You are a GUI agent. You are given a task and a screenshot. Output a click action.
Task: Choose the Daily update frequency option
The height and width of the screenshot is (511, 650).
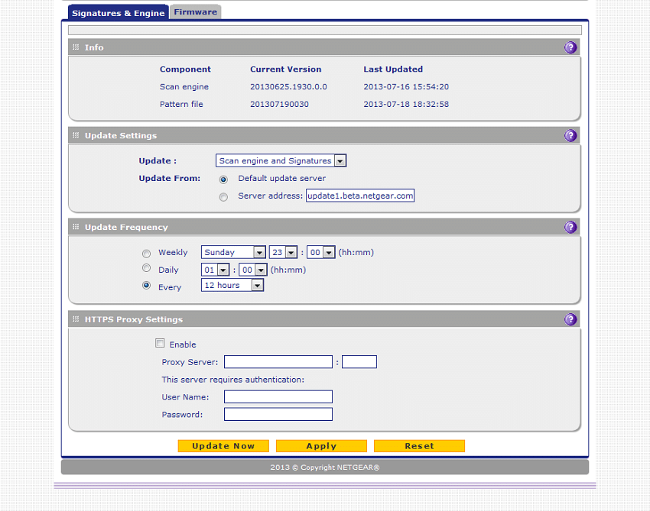[x=146, y=268]
